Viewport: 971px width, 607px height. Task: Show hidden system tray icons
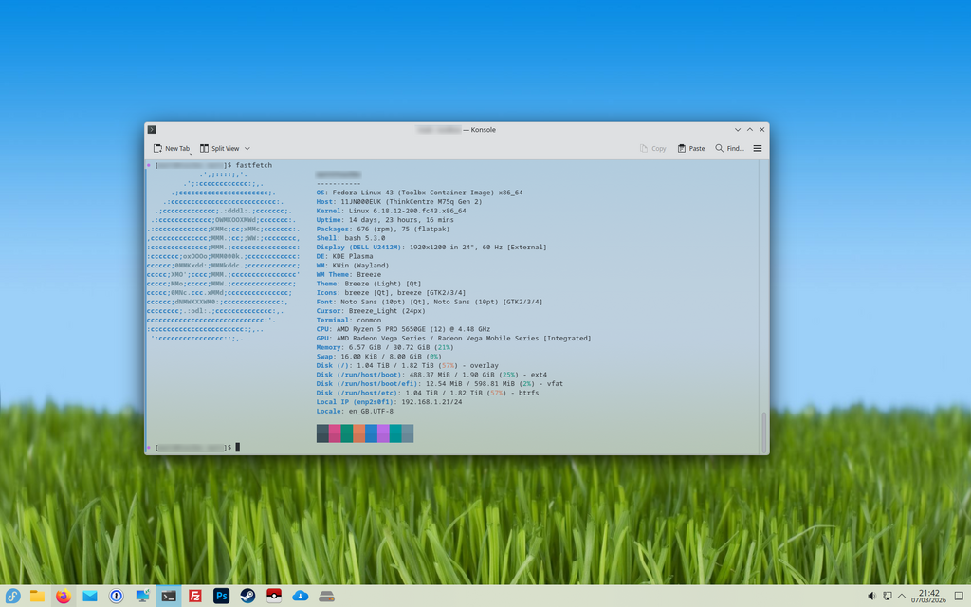tap(902, 596)
